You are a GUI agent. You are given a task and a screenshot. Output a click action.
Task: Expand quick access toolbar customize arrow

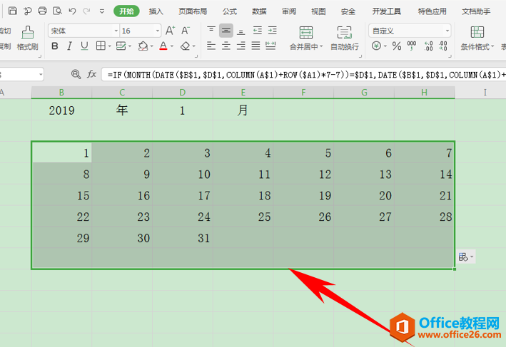pyautogui.click(x=102, y=11)
